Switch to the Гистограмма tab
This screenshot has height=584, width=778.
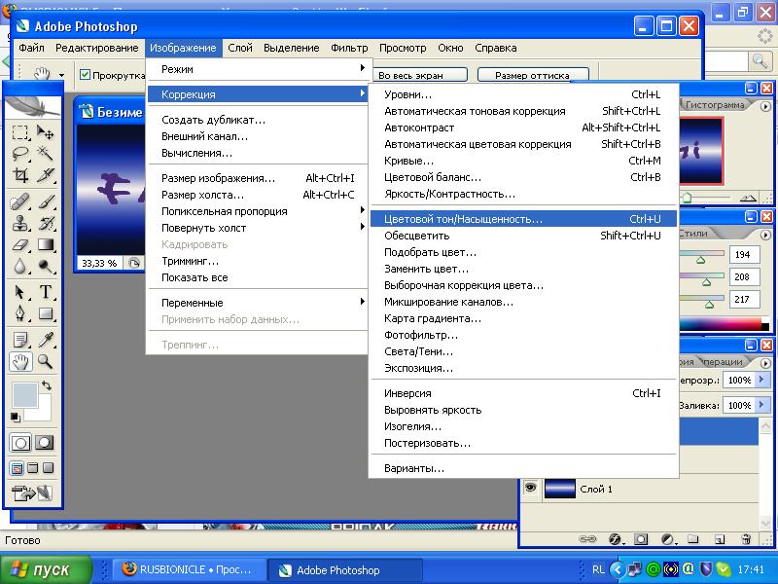(x=715, y=105)
